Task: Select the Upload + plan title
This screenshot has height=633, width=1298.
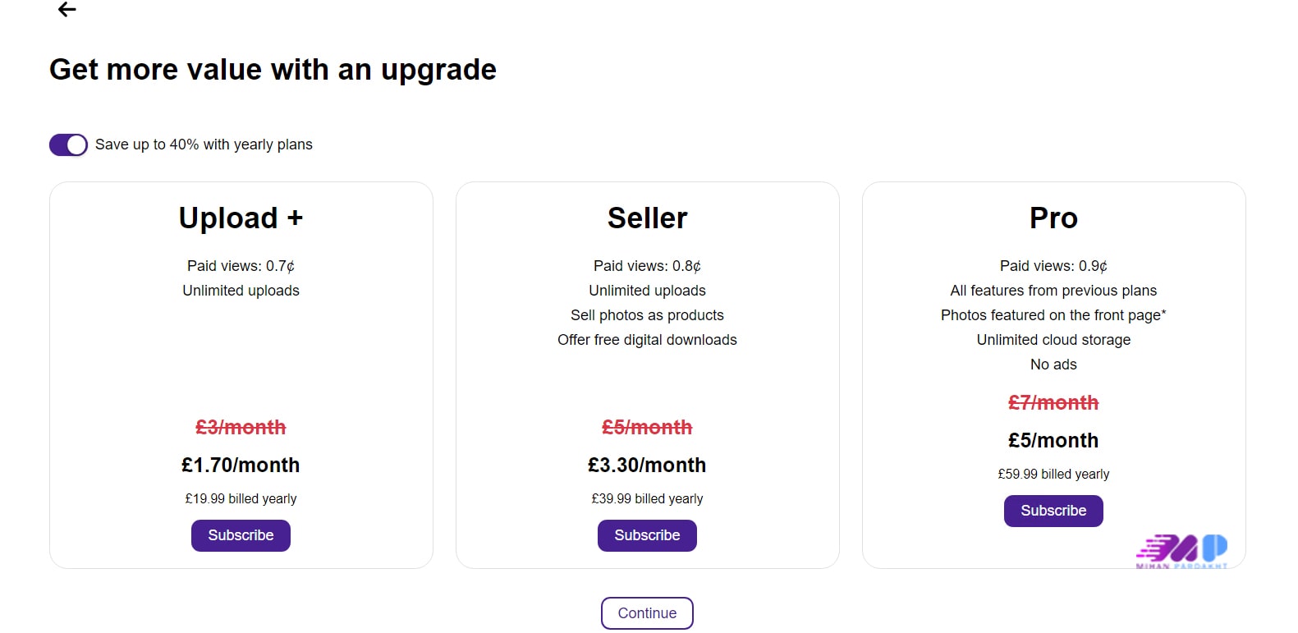Action: pyautogui.click(x=241, y=218)
